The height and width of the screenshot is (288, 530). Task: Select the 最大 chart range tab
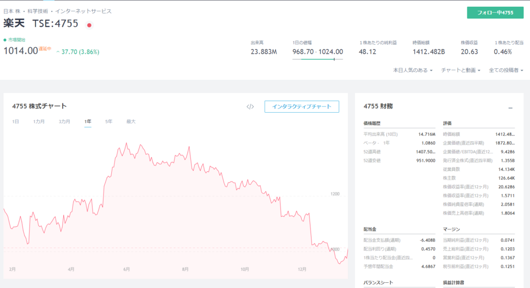coord(131,122)
